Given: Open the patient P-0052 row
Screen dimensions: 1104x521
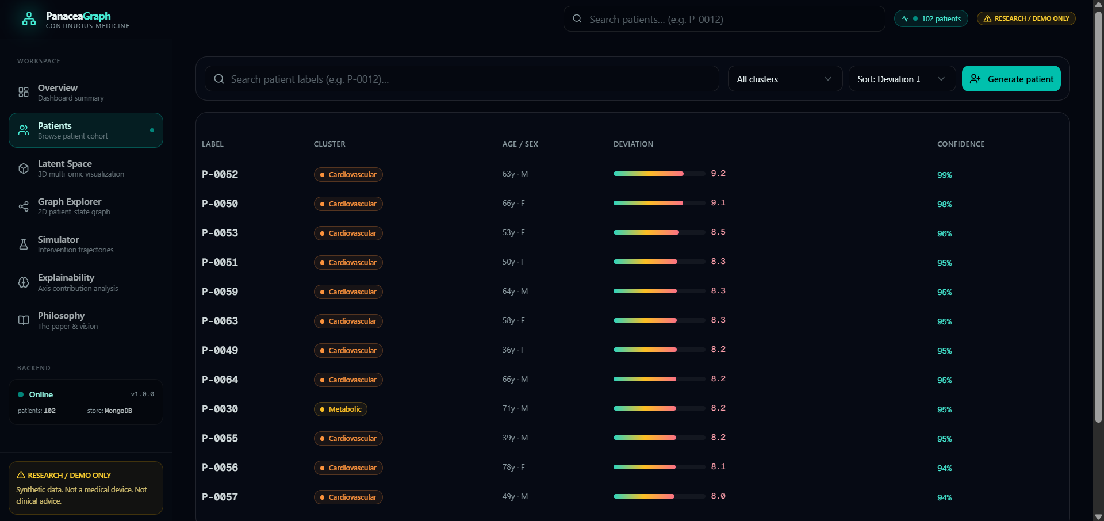Looking at the screenshot, I should [632, 174].
